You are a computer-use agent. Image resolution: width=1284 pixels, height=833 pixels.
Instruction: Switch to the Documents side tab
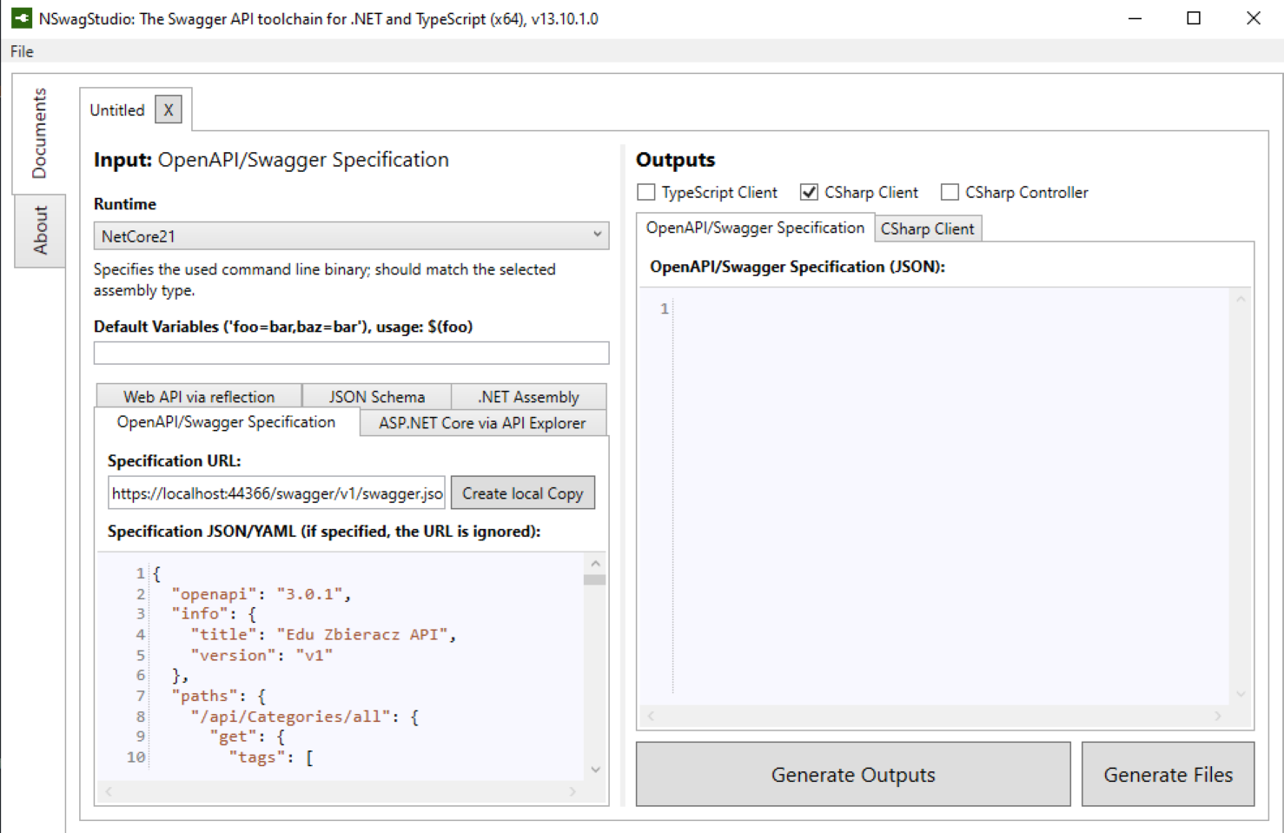(x=39, y=134)
